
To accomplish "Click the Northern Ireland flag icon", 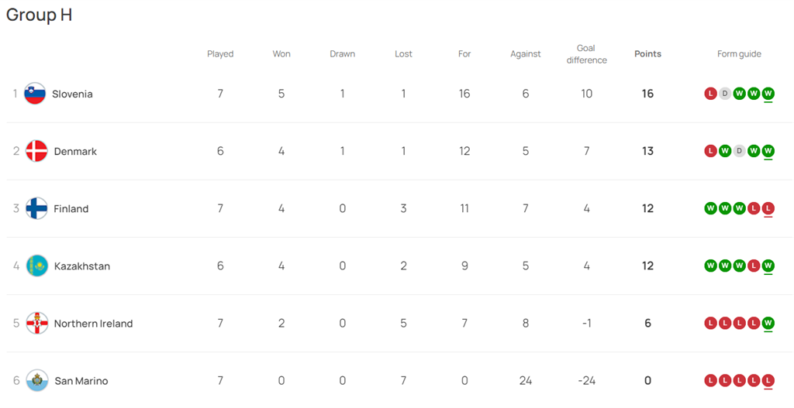I will tap(36, 324).
